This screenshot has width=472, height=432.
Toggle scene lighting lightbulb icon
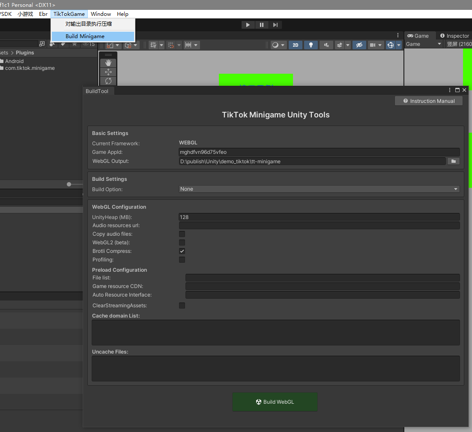[311, 45]
